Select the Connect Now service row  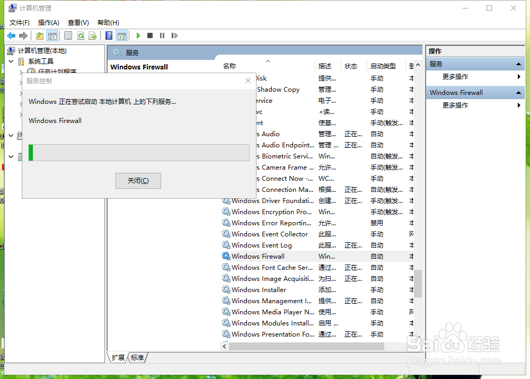(334, 178)
